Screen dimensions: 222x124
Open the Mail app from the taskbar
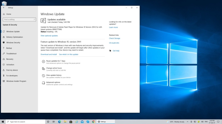click(x=82, y=122)
